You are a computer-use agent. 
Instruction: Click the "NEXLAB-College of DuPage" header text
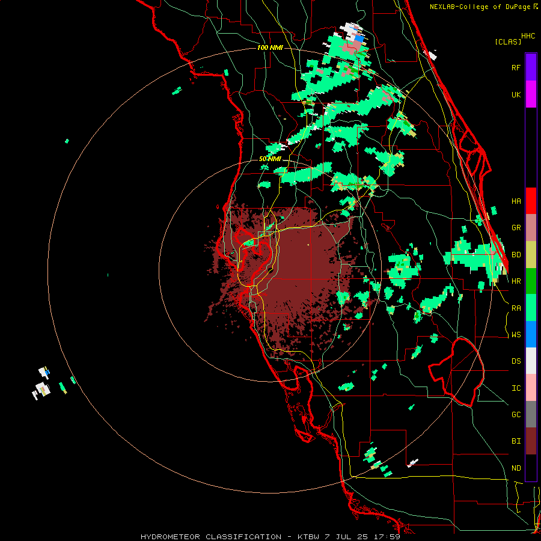click(x=480, y=7)
